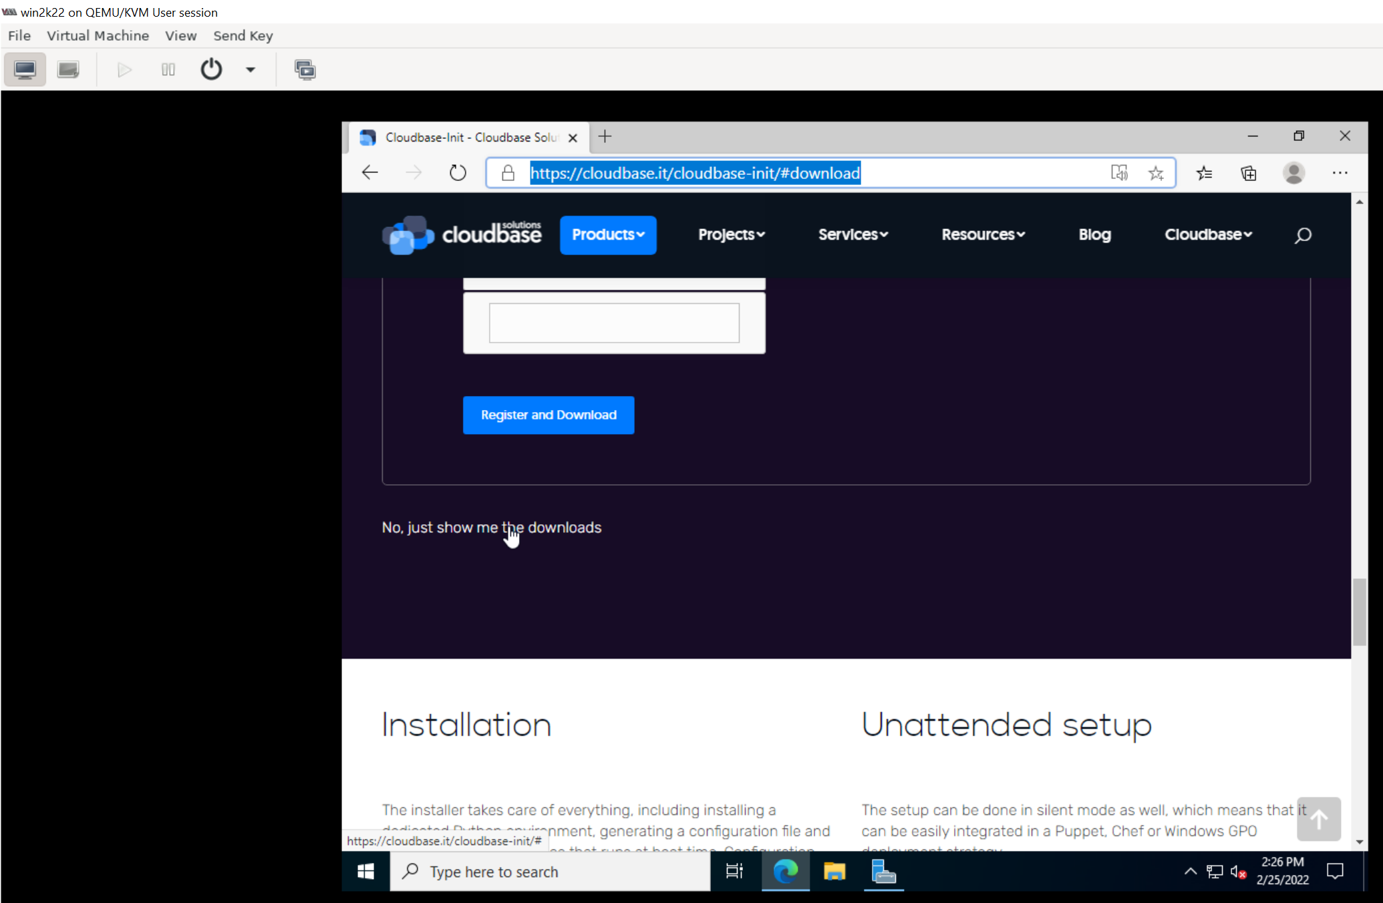The width and height of the screenshot is (1383, 903).
Task: Click No just show me the downloads
Action: [x=491, y=527]
